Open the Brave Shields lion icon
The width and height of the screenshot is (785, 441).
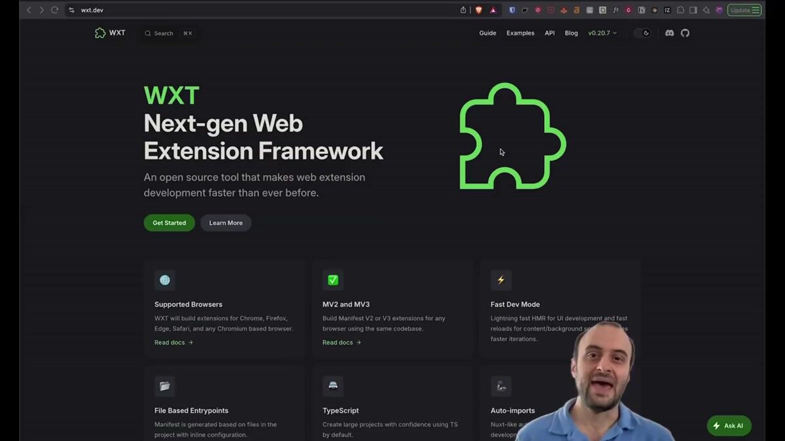coord(479,10)
